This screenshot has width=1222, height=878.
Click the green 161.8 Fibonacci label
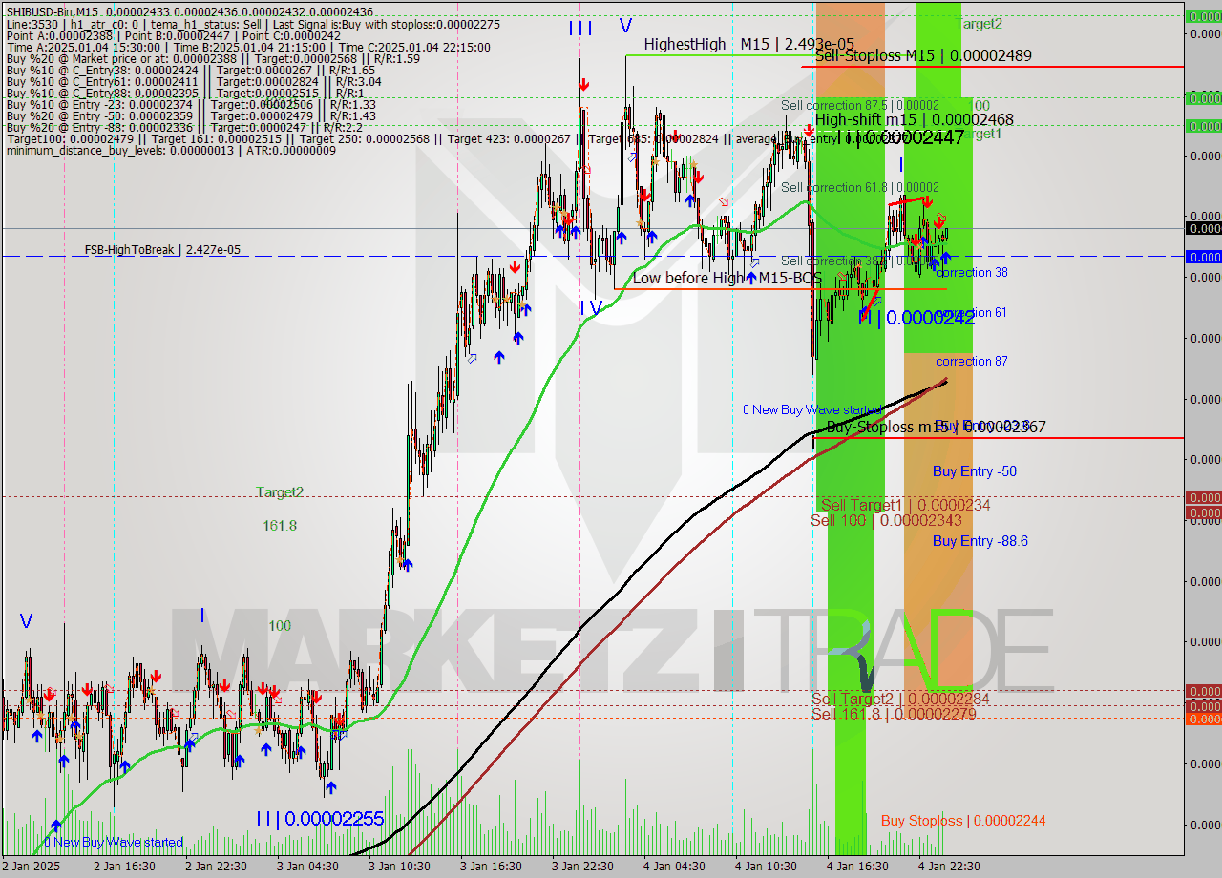tap(280, 526)
